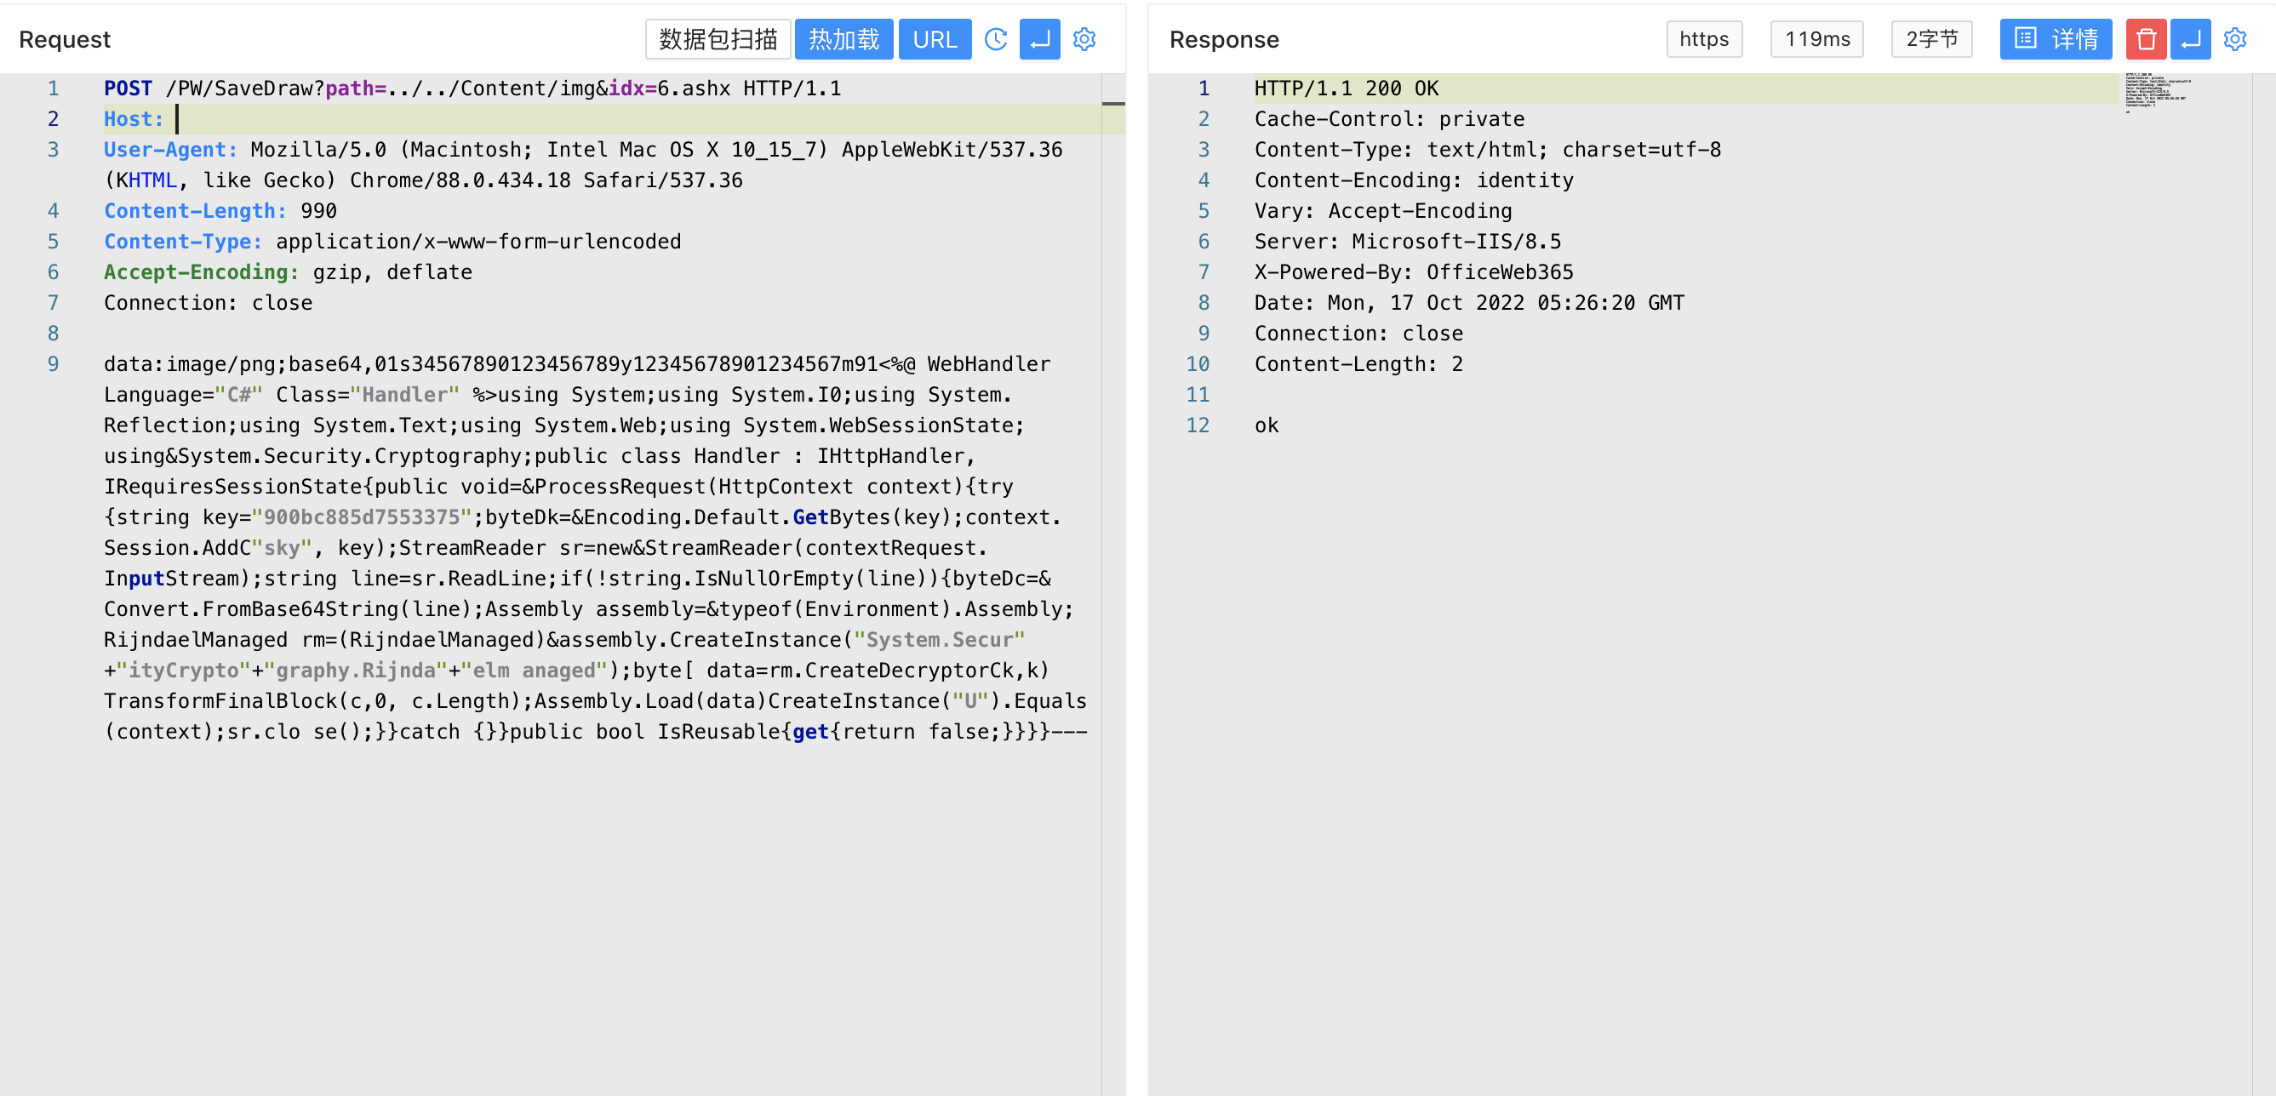
Task: Toggle the 热加载 hot-load button
Action: (x=843, y=39)
